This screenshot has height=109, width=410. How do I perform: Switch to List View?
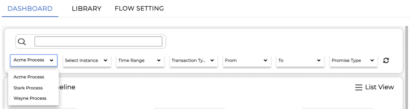click(374, 87)
